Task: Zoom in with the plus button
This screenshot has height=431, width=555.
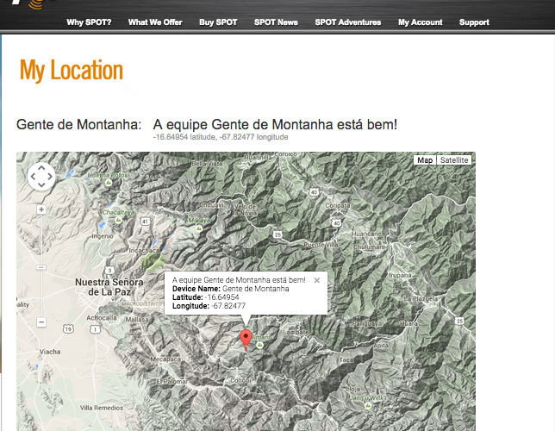Action: pos(41,209)
